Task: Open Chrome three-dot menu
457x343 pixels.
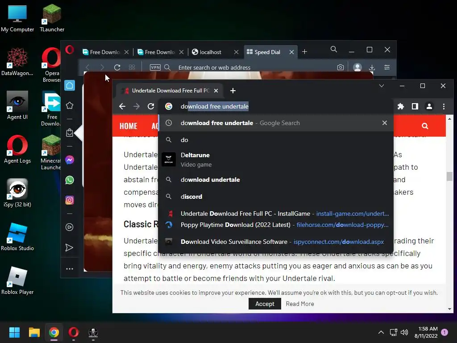Action: point(444,106)
